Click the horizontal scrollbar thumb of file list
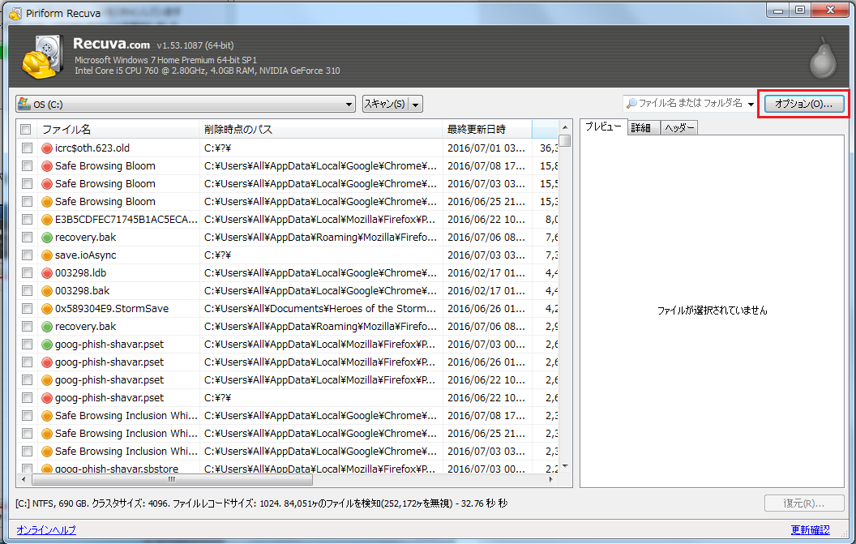This screenshot has width=856, height=544. 172,480
